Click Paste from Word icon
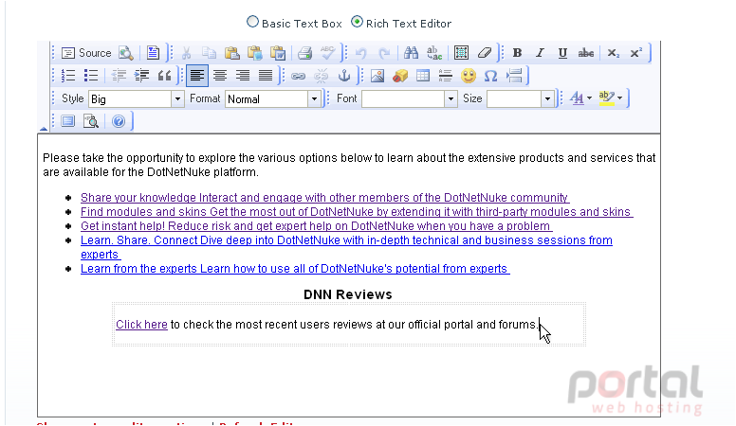This screenshot has height=426, width=736. tap(278, 53)
